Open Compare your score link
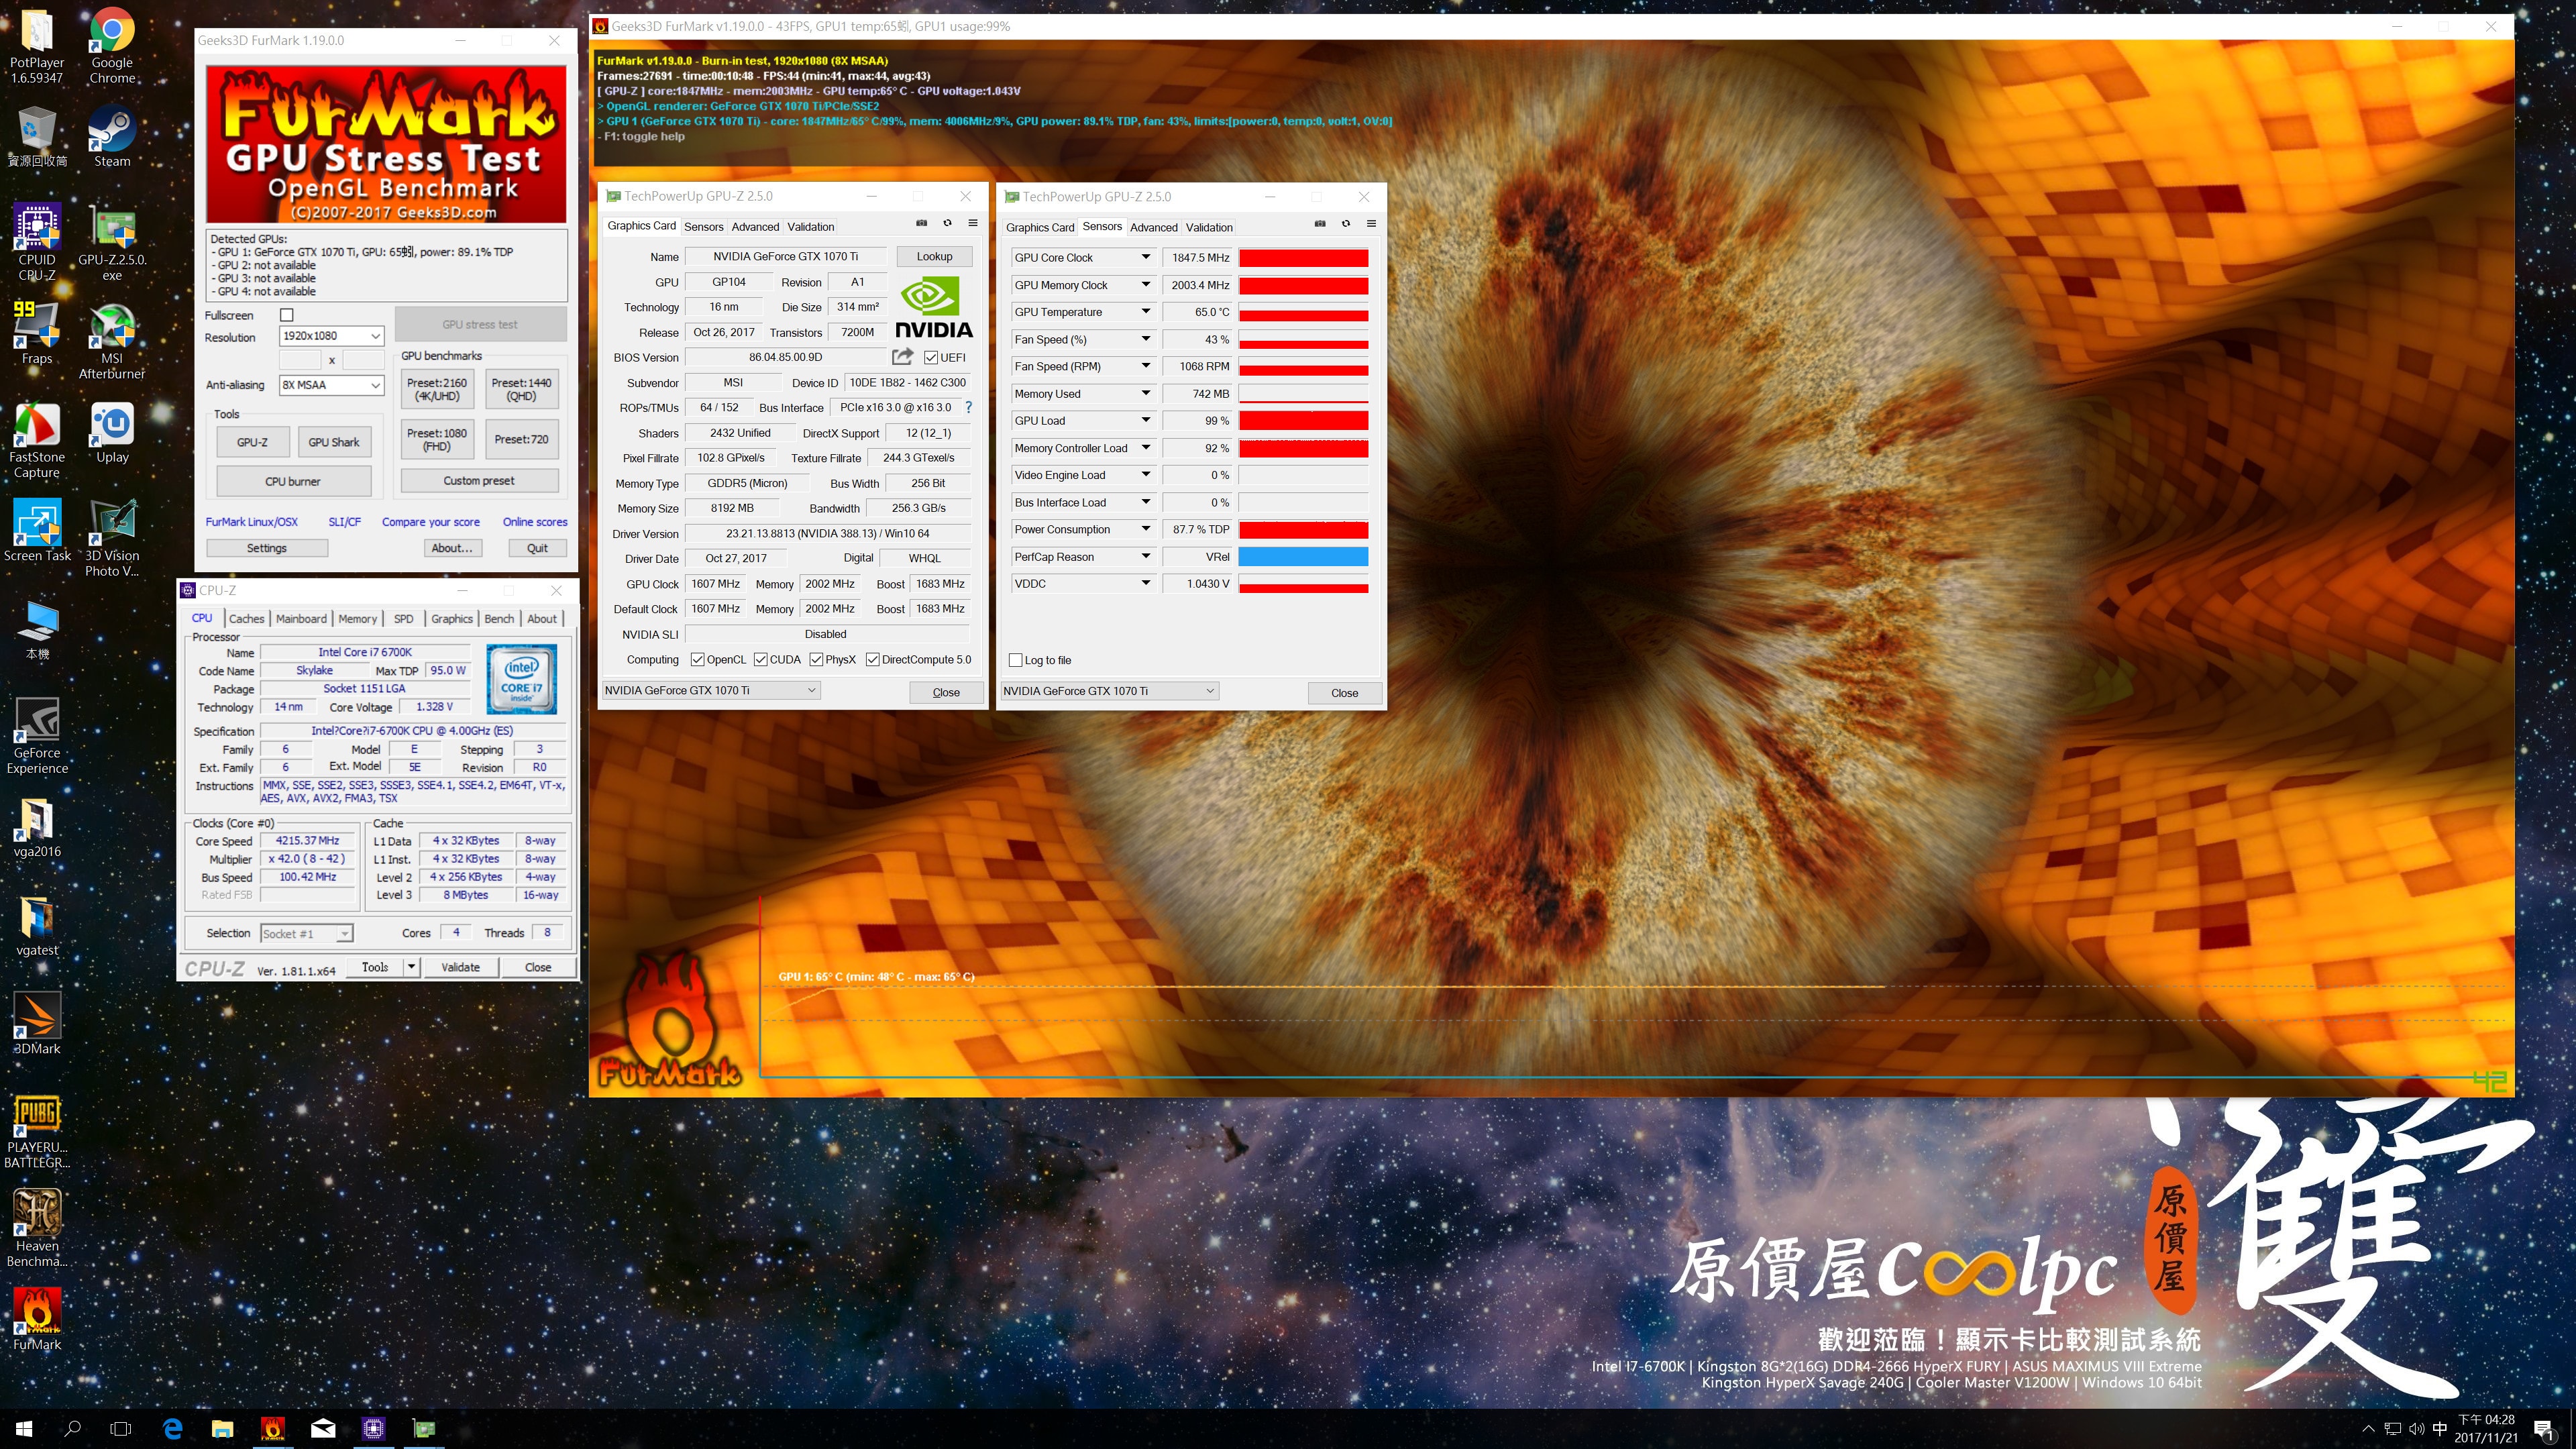 click(x=430, y=522)
